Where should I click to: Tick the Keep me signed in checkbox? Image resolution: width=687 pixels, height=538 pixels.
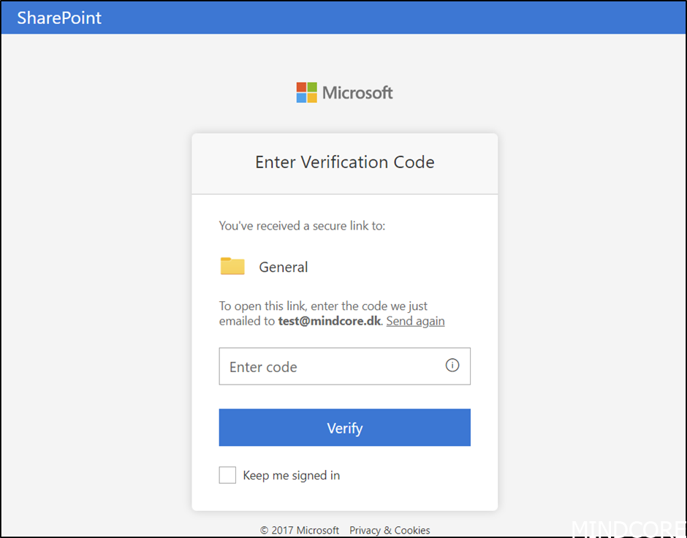pyautogui.click(x=227, y=475)
